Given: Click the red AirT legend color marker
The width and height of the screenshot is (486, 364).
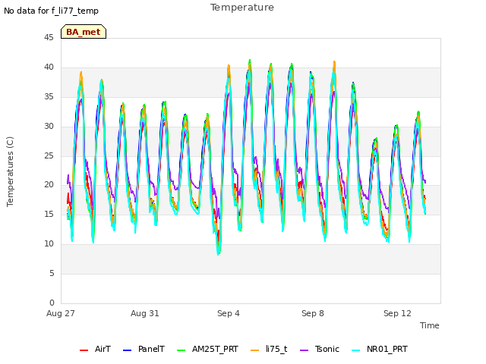Looking at the screenshot, I should (x=84, y=350).
